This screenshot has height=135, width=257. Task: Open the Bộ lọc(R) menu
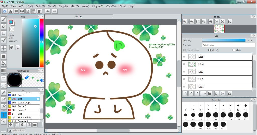(40, 6)
